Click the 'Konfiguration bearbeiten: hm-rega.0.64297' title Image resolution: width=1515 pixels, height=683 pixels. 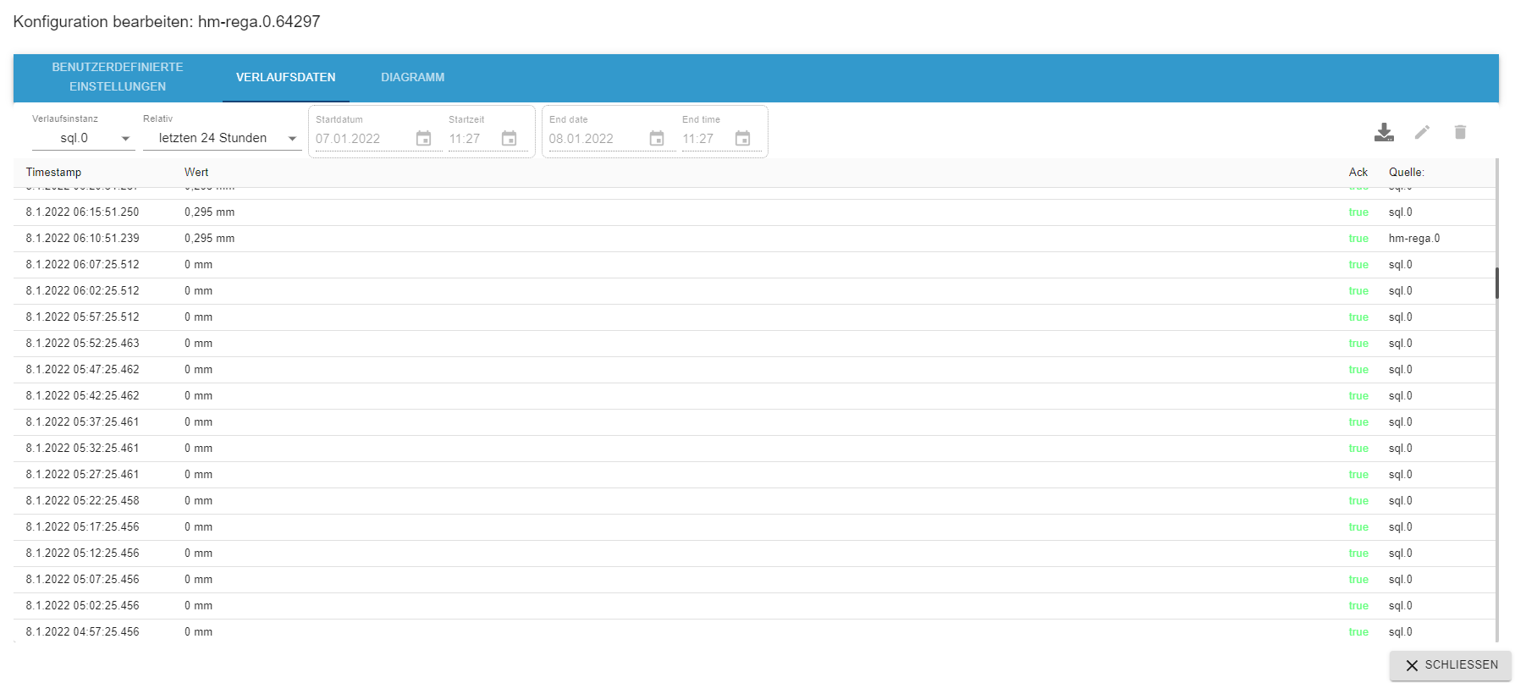pos(167,22)
